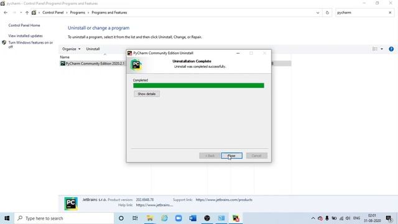Click Control Panel in the address breadcrumb
398x224 pixels.
pos(53,12)
